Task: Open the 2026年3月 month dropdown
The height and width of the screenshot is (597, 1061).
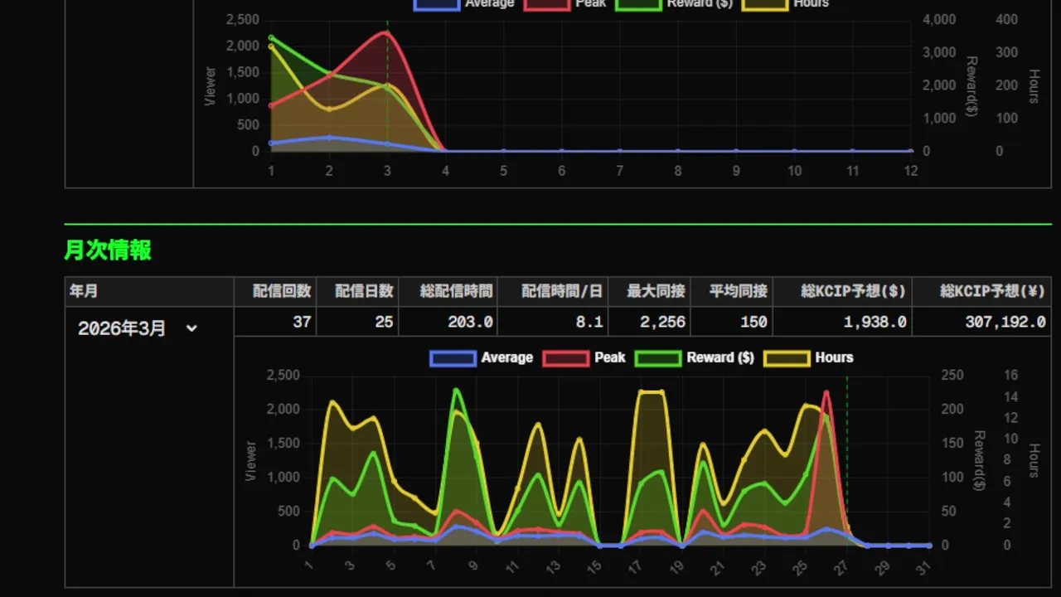Action: pos(138,328)
